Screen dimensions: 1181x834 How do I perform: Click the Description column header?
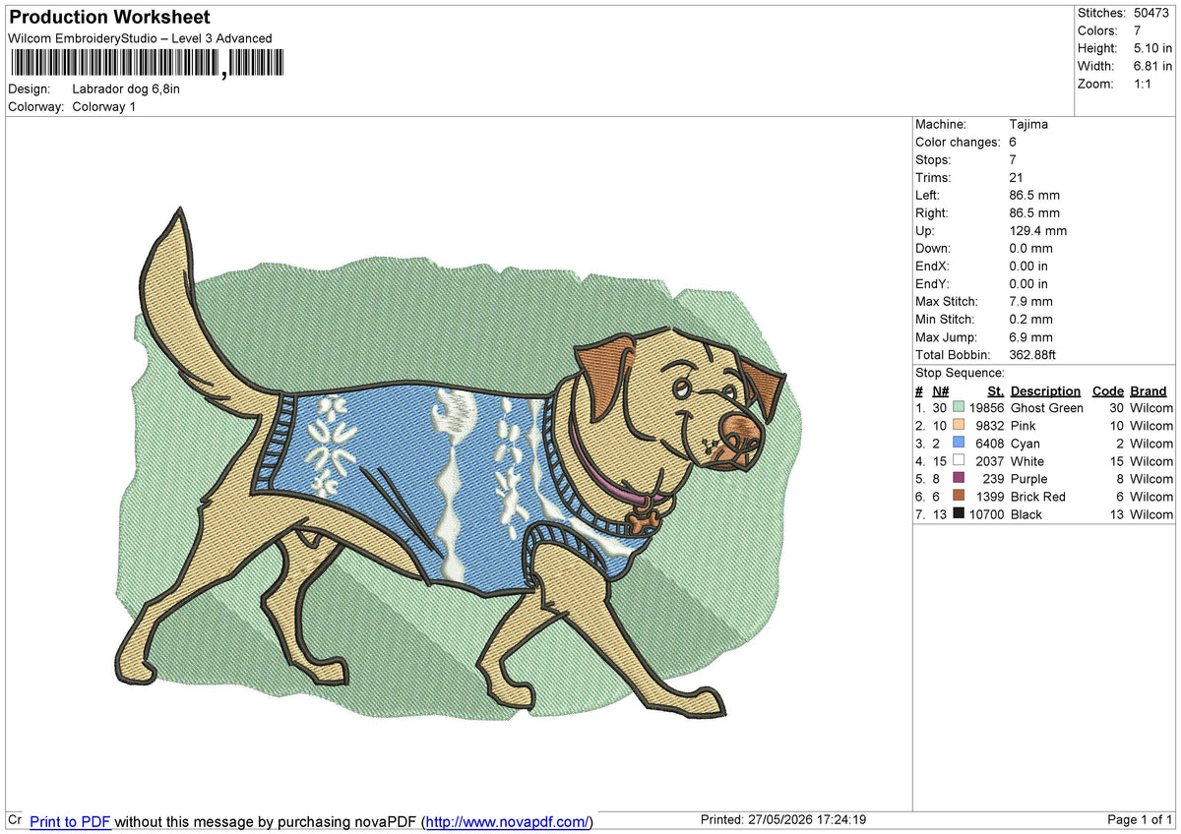pos(1045,390)
